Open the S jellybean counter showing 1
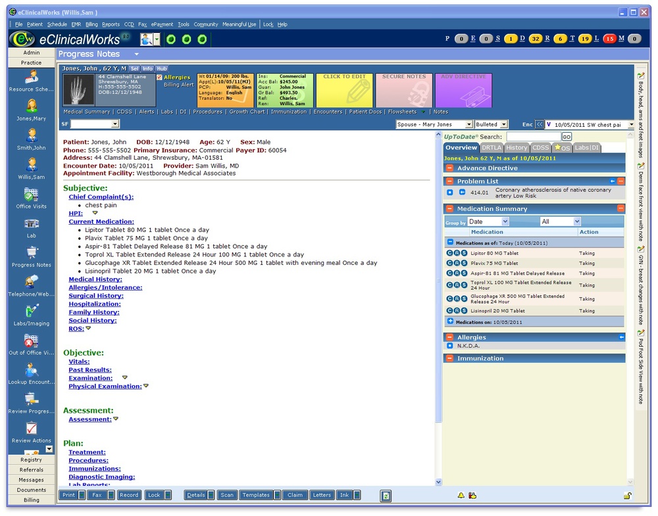 511,39
